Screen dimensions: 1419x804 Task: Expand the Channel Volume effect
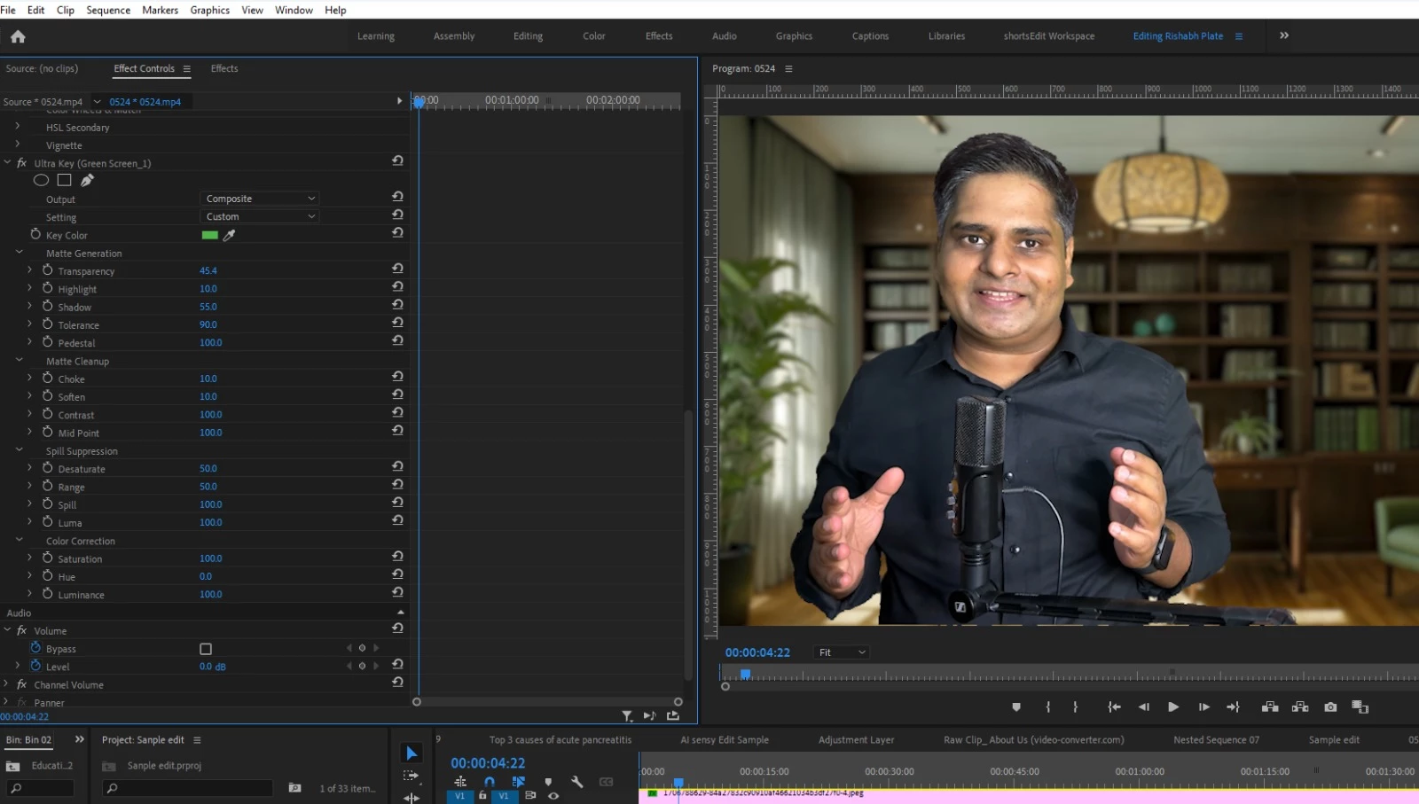pos(6,684)
